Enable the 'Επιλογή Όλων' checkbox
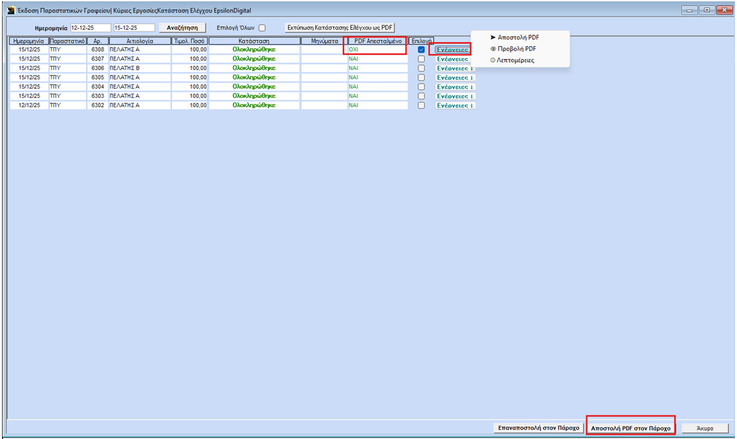 pos(262,28)
